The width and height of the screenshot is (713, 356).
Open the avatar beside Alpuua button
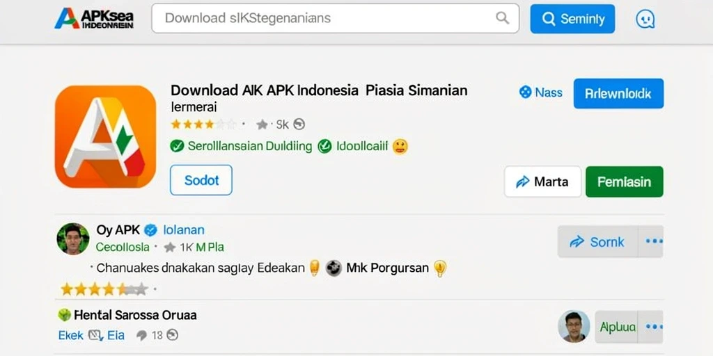pos(574,327)
